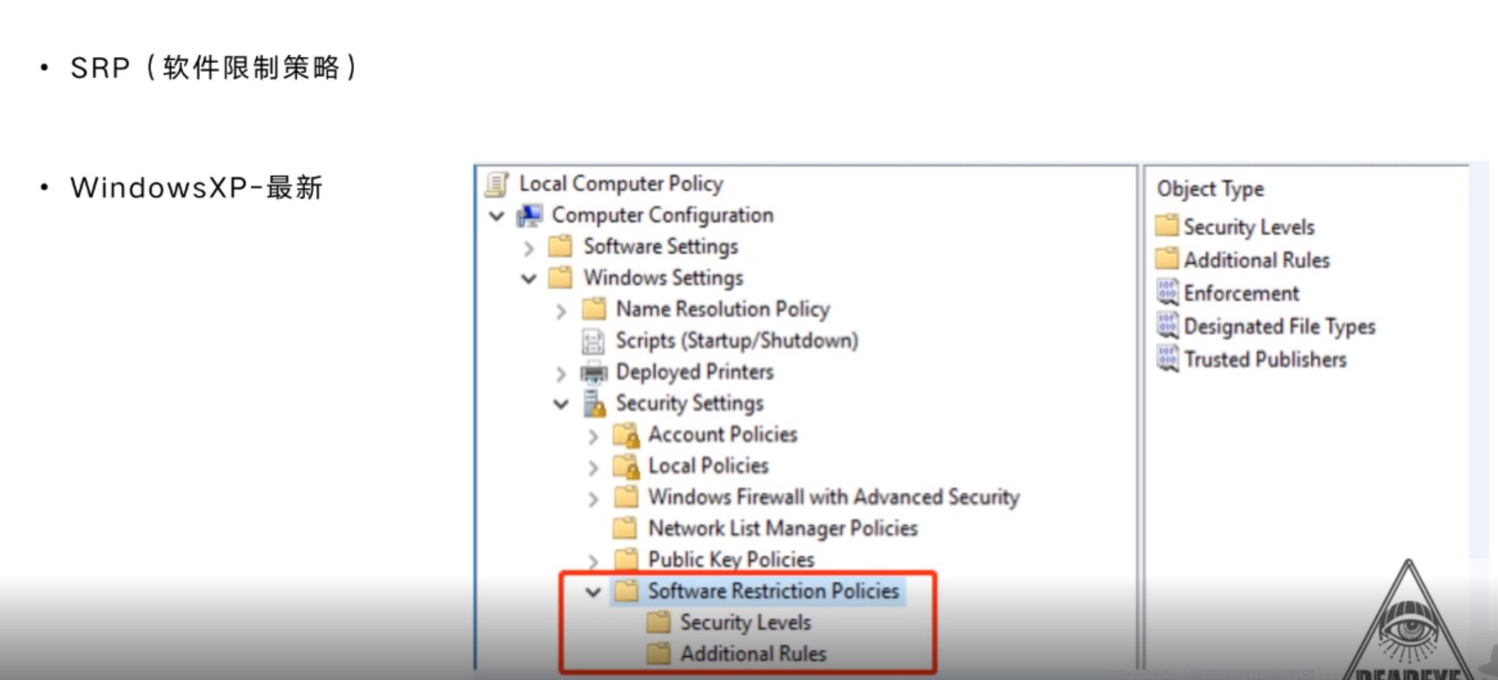Click the Scripts (Startup/Shutdown) icon
Screen dimensions: 1498x680
pos(593,342)
